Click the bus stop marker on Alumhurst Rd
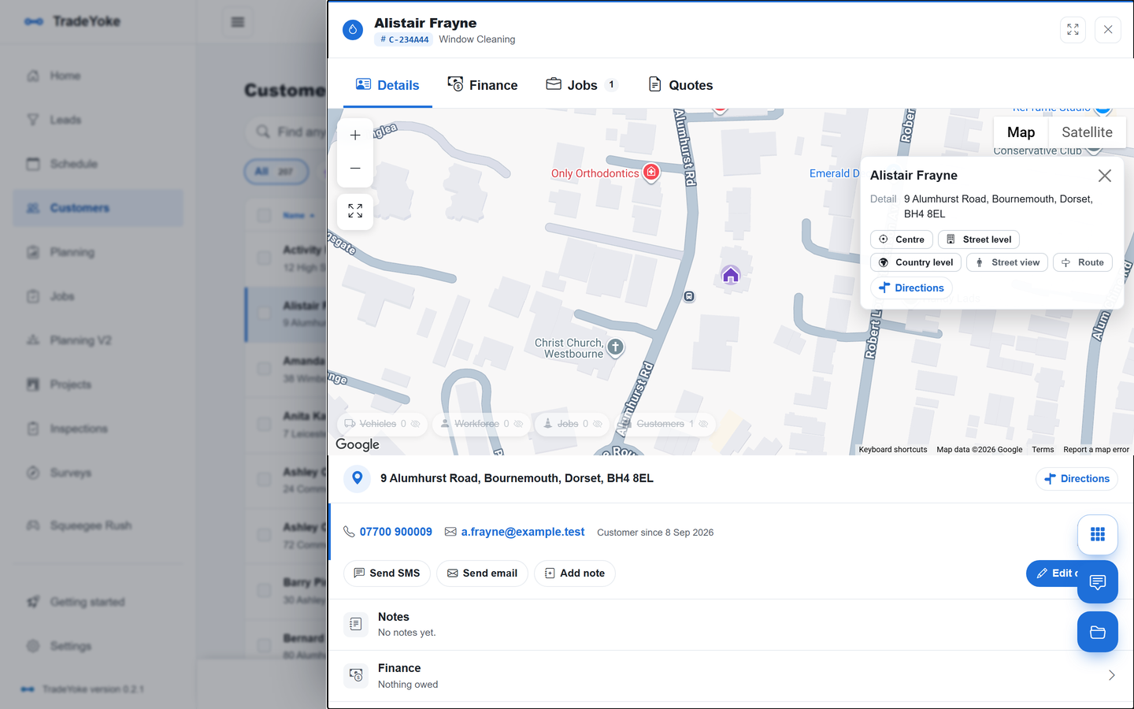Viewport: 1134px width, 709px height. [x=689, y=296]
